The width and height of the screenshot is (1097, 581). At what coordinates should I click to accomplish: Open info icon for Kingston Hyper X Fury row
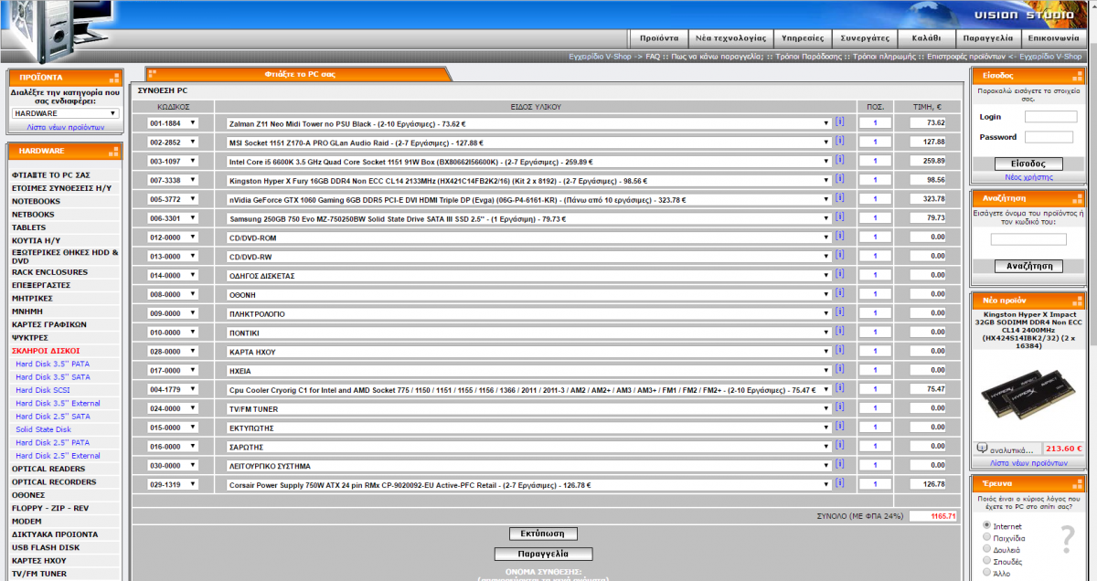pyautogui.click(x=840, y=180)
